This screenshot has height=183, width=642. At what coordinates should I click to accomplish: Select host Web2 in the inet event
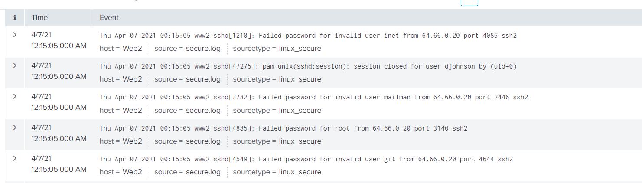click(x=132, y=49)
